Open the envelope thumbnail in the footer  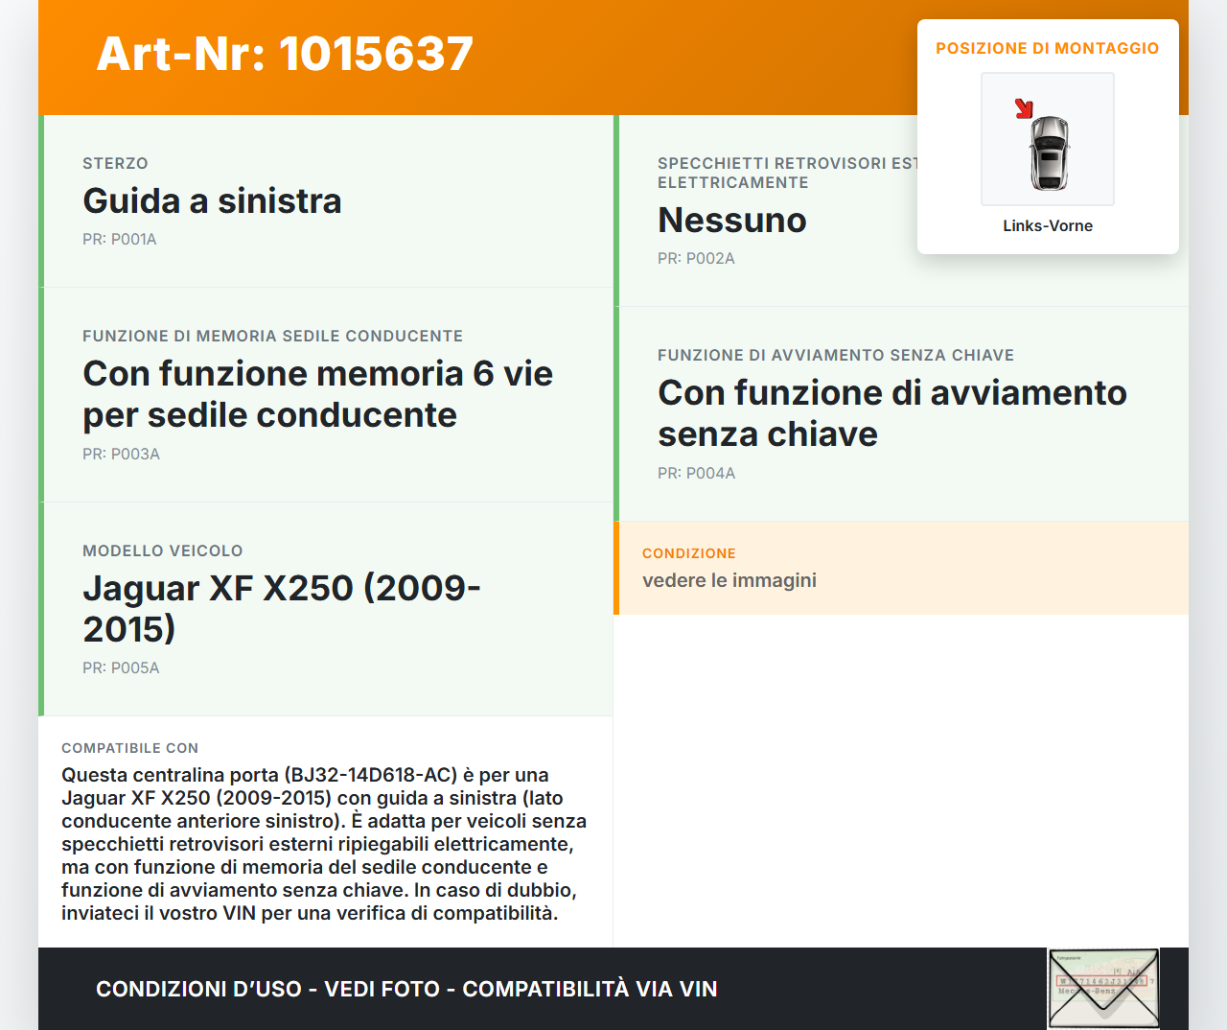click(1103, 988)
